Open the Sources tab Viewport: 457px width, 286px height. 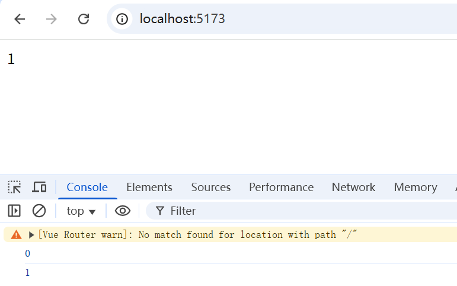[x=211, y=187]
